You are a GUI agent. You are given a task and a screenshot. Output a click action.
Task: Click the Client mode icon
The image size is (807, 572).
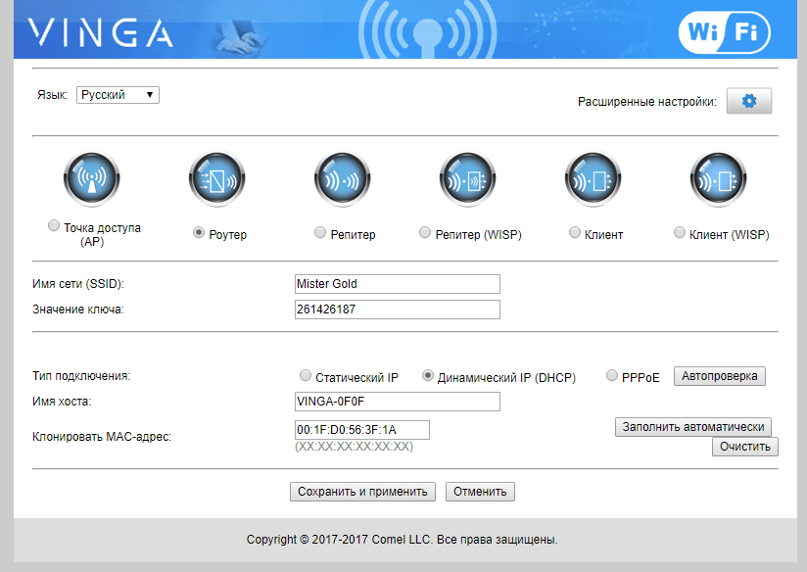click(593, 180)
